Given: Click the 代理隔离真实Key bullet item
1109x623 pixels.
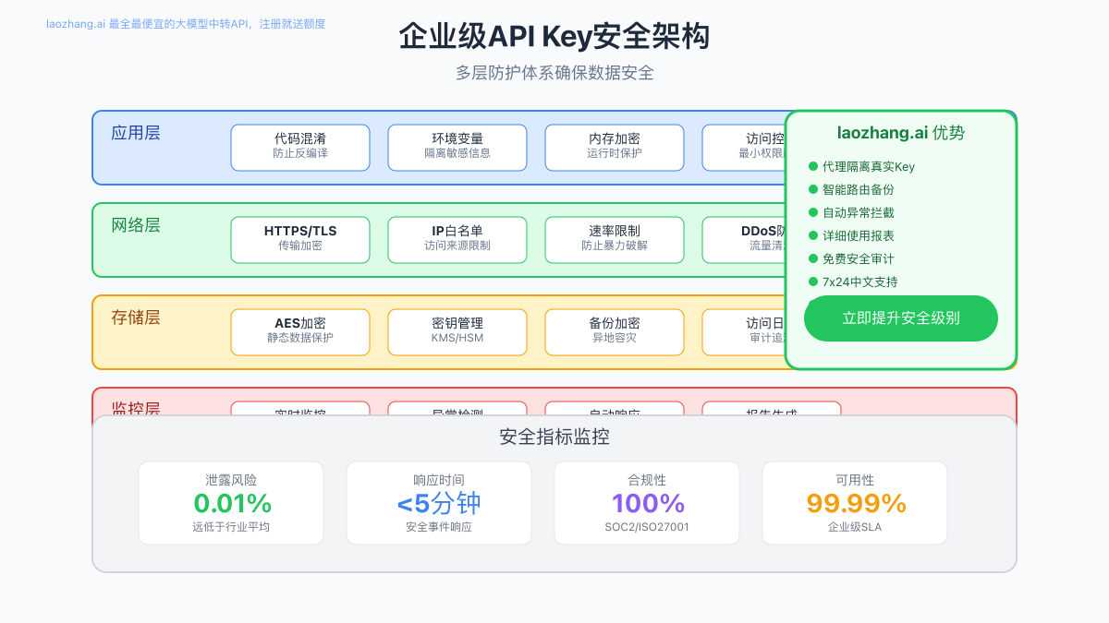Looking at the screenshot, I should (861, 167).
